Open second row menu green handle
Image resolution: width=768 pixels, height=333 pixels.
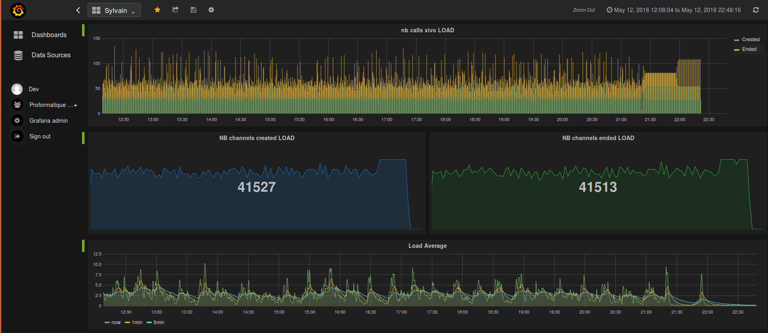[83, 138]
